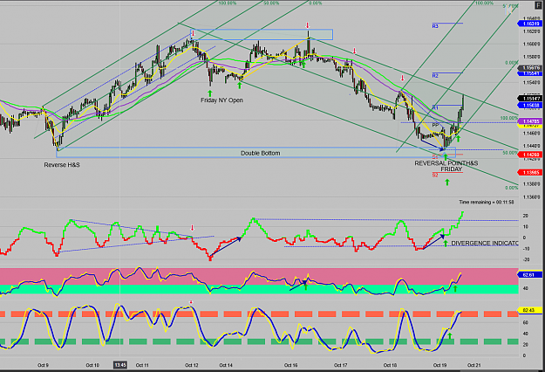Click the 13:45 time marker on time axis
Screen dimensions: 545x372
tap(120, 365)
